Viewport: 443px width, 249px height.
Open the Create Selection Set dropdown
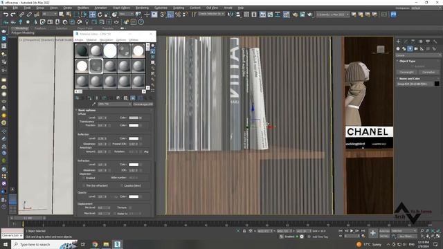click(211, 14)
